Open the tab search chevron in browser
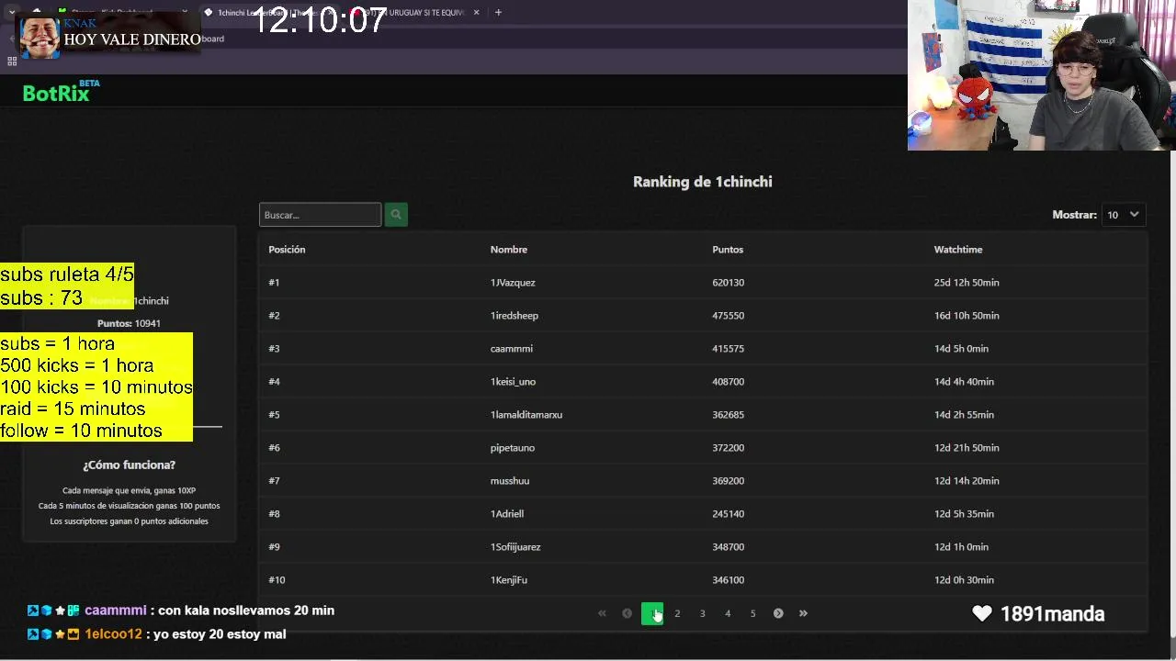The image size is (1176, 661). pos(12,12)
